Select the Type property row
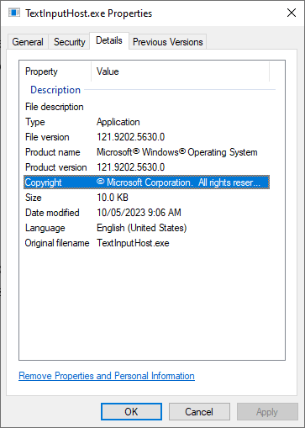 pyautogui.click(x=146, y=122)
